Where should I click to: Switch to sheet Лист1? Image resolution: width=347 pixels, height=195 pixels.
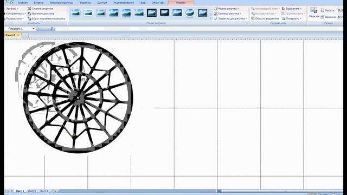tap(20, 191)
